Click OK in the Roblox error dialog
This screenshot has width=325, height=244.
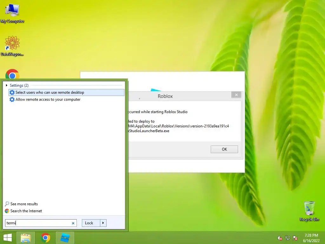[x=224, y=149]
